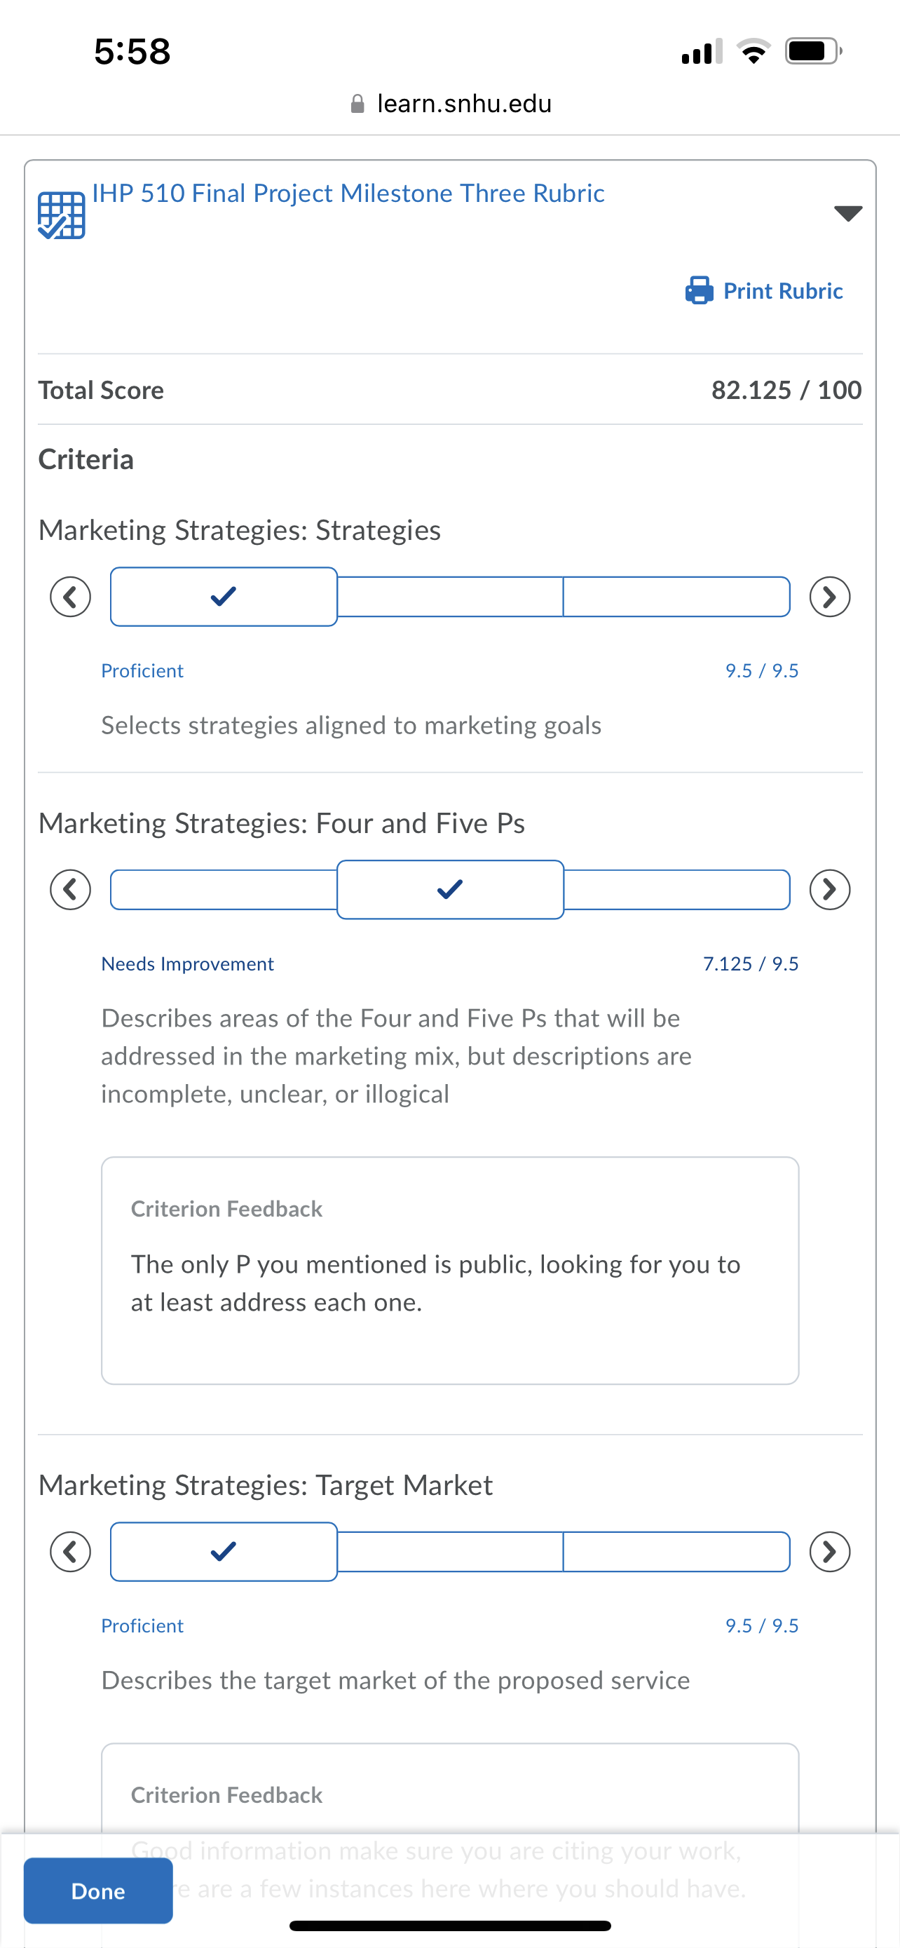Viewport: 900px width, 1948px height.
Task: Tap the Done button
Action: [98, 1890]
